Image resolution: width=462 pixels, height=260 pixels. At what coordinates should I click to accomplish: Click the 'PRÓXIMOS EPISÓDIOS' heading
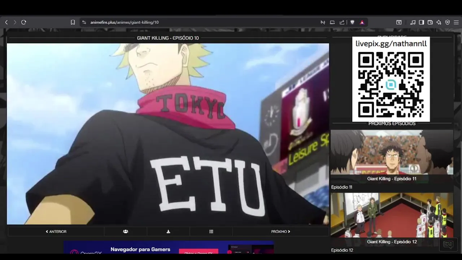(392, 123)
